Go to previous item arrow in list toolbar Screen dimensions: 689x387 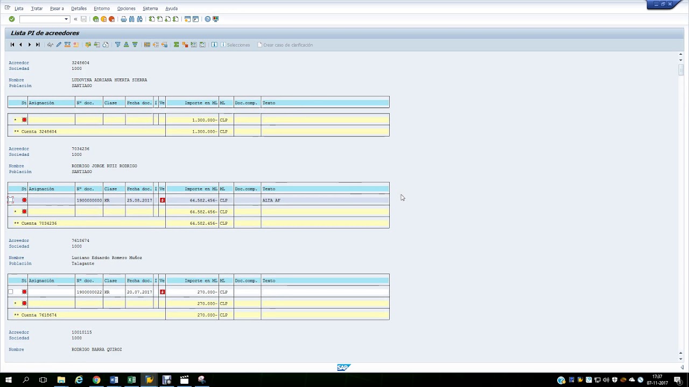point(20,45)
